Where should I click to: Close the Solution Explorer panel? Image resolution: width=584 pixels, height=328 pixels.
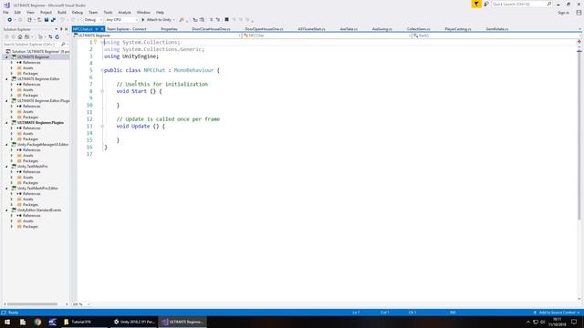click(x=67, y=29)
